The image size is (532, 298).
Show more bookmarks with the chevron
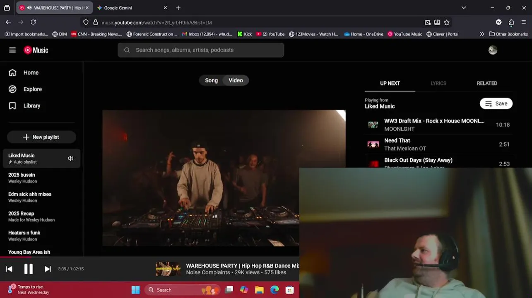tap(481, 34)
